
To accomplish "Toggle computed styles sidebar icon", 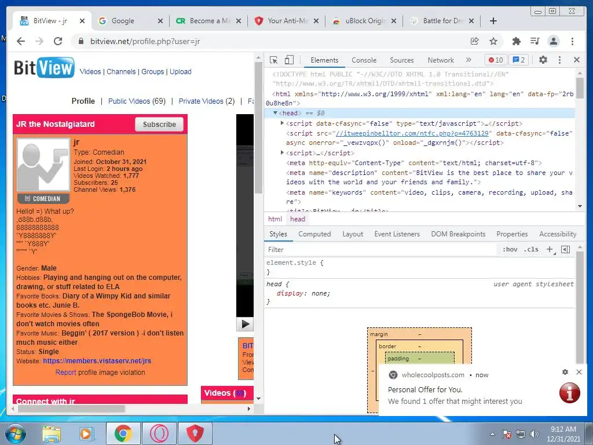I will pyautogui.click(x=566, y=249).
